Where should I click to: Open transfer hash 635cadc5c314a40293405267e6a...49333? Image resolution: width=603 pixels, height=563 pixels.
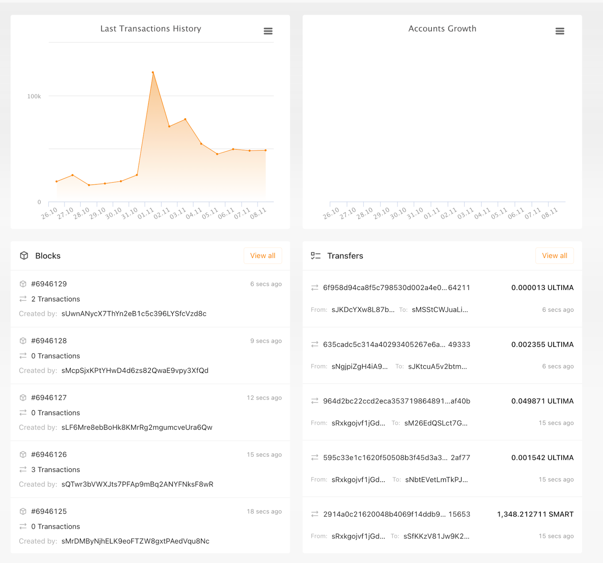396,345
